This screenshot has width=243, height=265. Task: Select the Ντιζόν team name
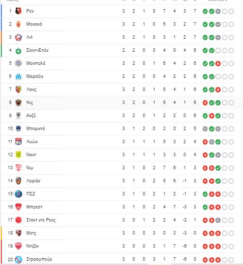[32, 246]
